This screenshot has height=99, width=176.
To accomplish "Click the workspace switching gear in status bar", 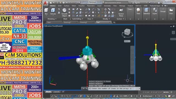I will pyautogui.click(x=131, y=96).
